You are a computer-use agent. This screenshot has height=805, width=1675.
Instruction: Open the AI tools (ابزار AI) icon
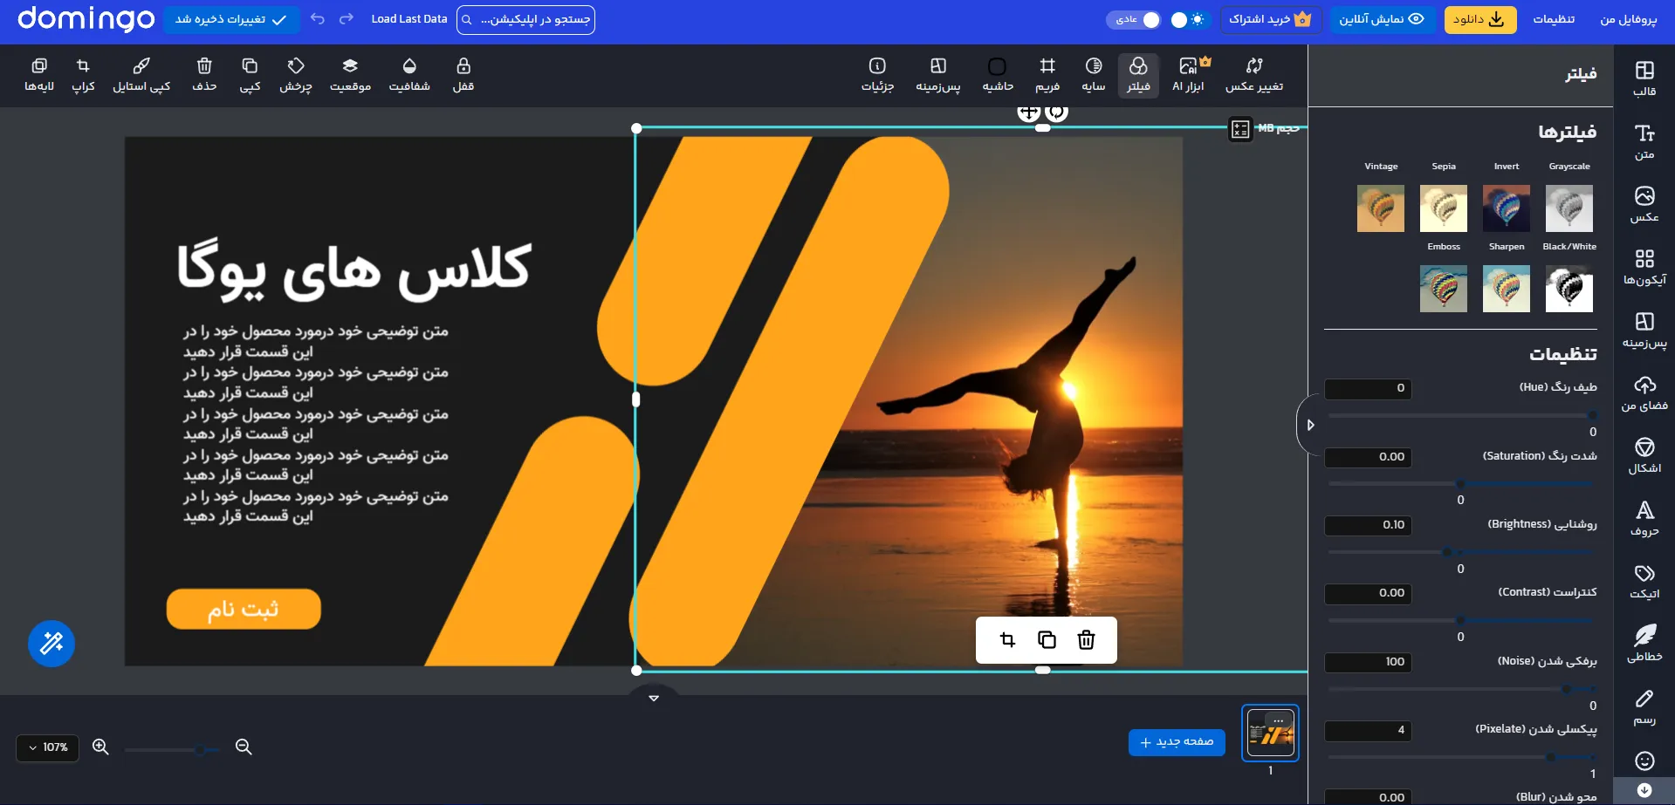coord(1189,75)
